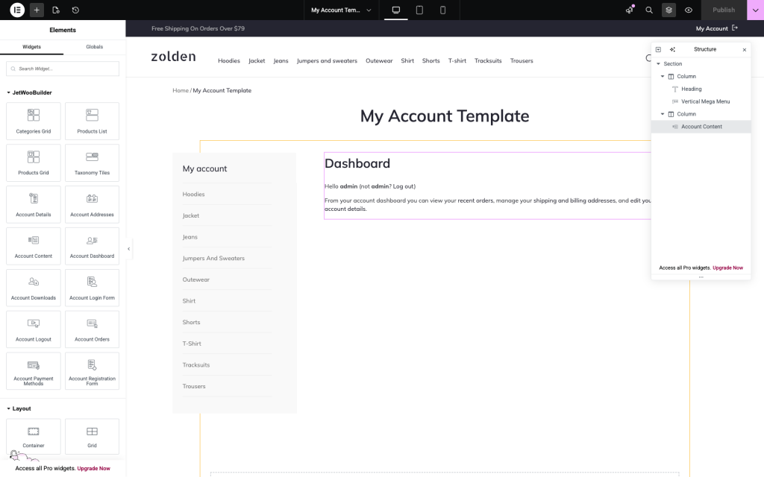Collapse the elements panel with arrow handle
The image size is (764, 477).
[128, 249]
